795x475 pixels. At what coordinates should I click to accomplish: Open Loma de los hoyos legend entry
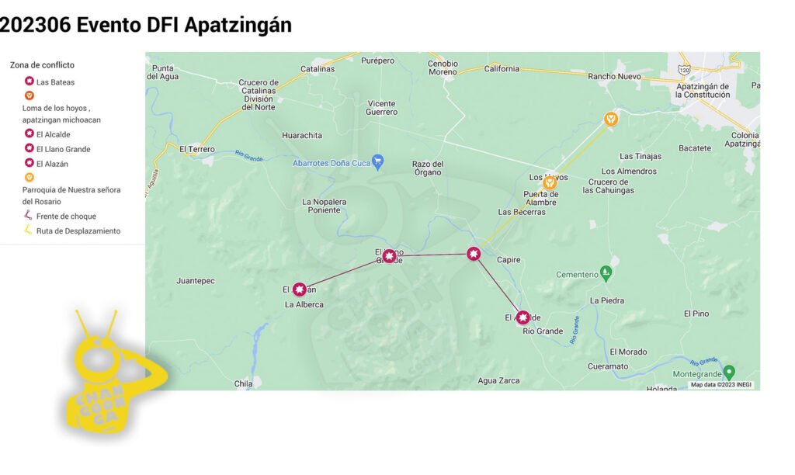tap(61, 114)
